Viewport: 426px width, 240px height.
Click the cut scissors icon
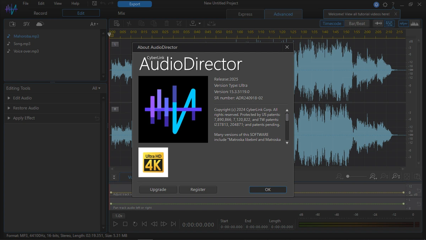point(129,23)
